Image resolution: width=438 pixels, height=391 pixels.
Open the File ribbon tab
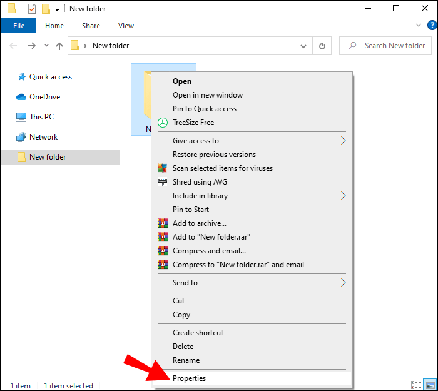point(19,26)
